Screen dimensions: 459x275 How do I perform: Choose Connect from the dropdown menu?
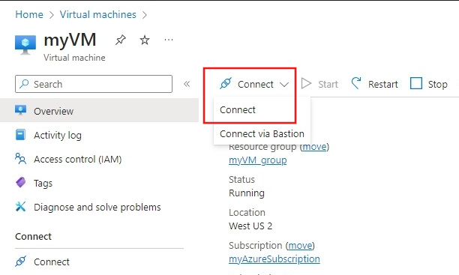point(238,110)
